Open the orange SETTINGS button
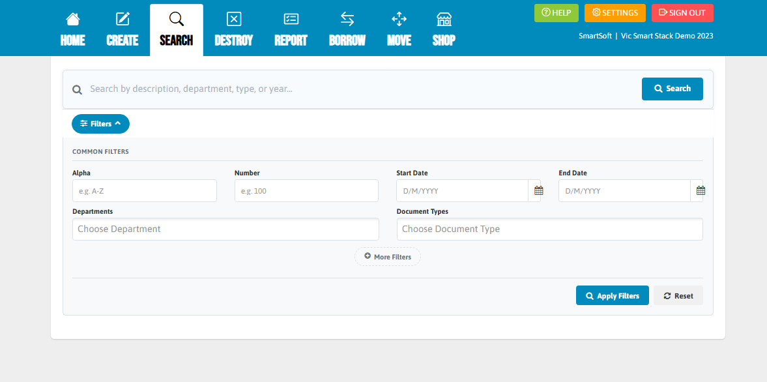 pyautogui.click(x=615, y=13)
